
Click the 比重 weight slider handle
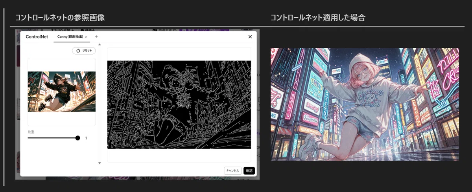pyautogui.click(x=77, y=138)
